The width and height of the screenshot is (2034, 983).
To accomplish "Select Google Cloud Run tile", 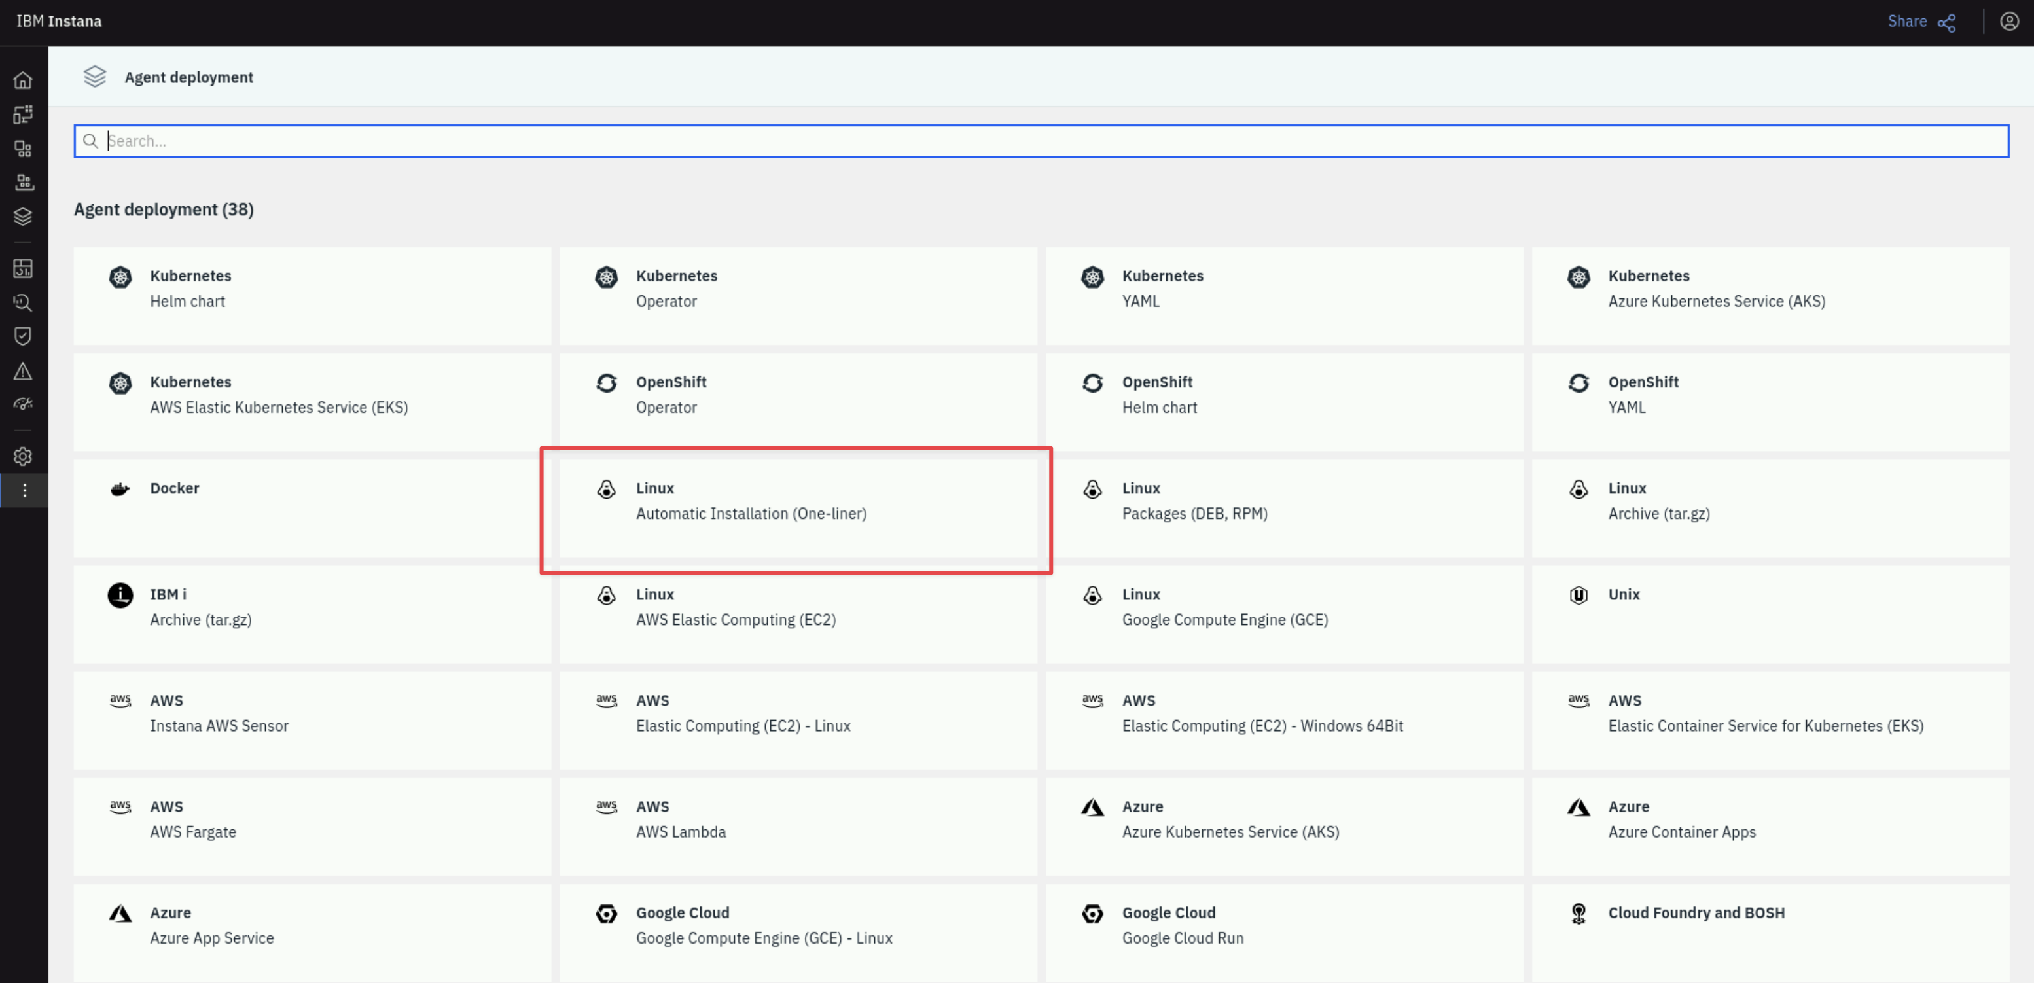I will pos(1284,933).
